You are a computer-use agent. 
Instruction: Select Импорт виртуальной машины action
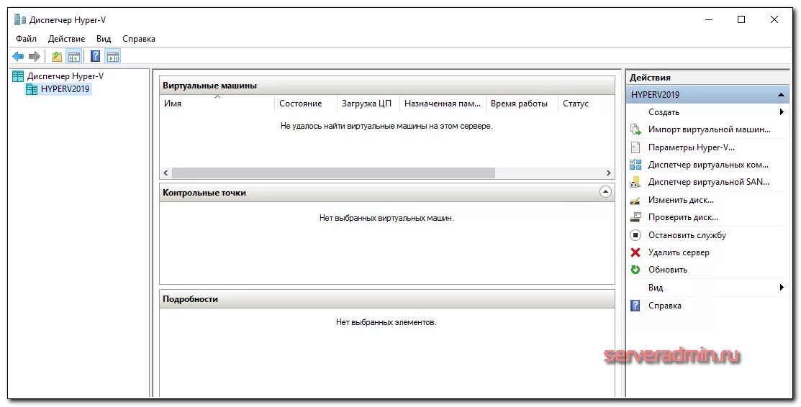tap(710, 129)
